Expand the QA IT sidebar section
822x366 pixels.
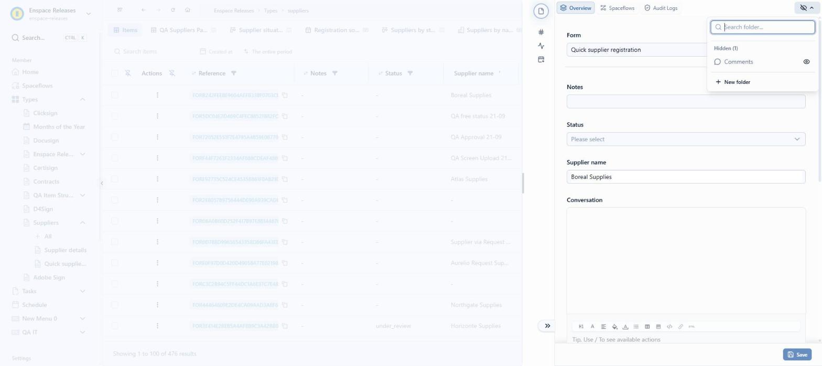(x=82, y=332)
